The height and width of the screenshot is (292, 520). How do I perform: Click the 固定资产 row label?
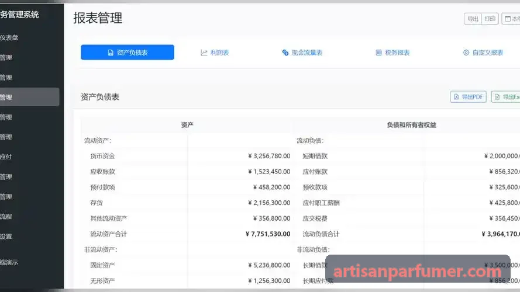point(102,265)
